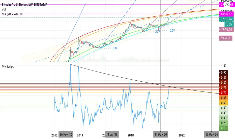
Task: Click the 1d 7h bar countdown label
Action: [x=229, y=24]
